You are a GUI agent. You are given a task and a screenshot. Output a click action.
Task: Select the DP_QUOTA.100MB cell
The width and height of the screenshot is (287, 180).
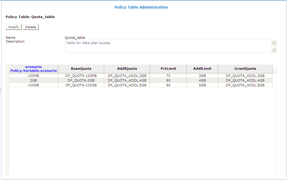pyautogui.click(x=81, y=75)
